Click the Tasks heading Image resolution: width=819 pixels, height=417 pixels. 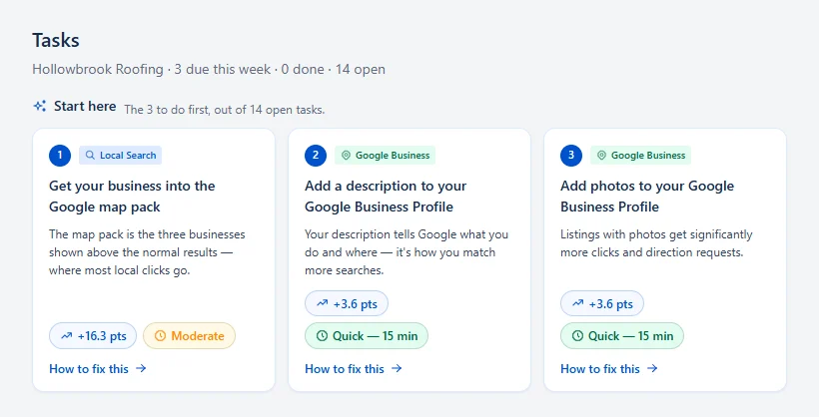click(56, 40)
